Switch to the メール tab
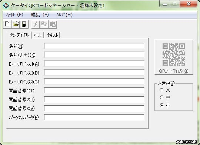 [x=37, y=35]
